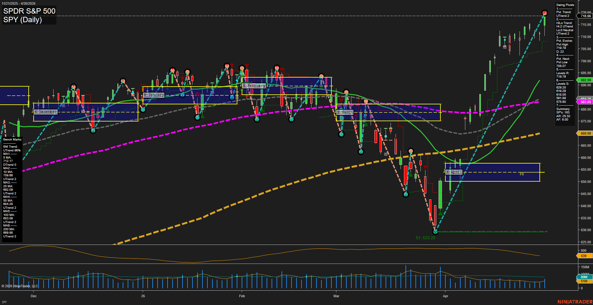The height and width of the screenshot is (305, 593).
Task: Select the swing low pivot marker at 629.28
Action: 435,231
